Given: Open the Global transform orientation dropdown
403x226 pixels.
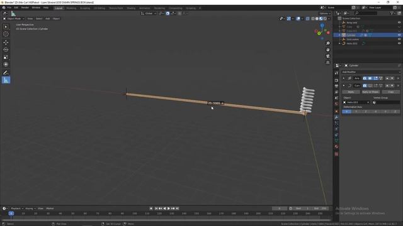Looking at the screenshot, I should [x=149, y=14].
